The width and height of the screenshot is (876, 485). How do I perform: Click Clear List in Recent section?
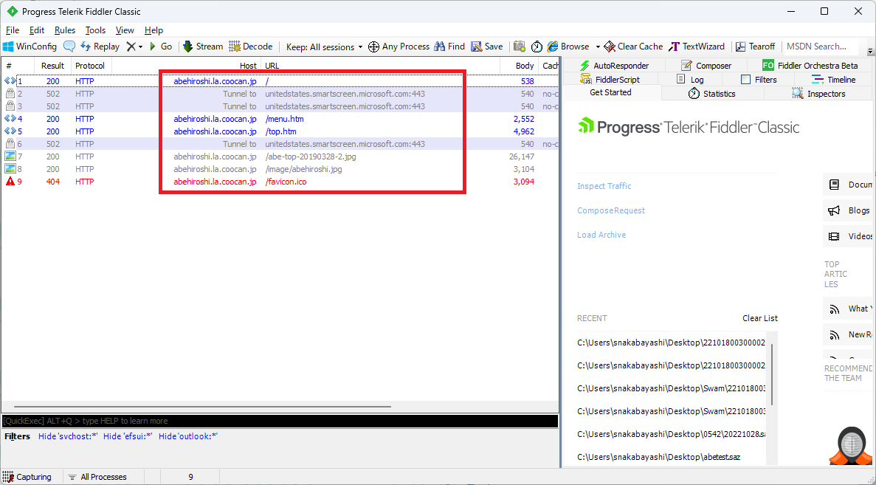[760, 318]
